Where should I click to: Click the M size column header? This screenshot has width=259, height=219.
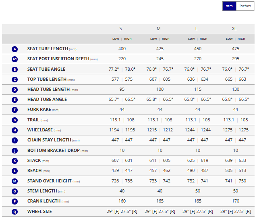[159, 29]
